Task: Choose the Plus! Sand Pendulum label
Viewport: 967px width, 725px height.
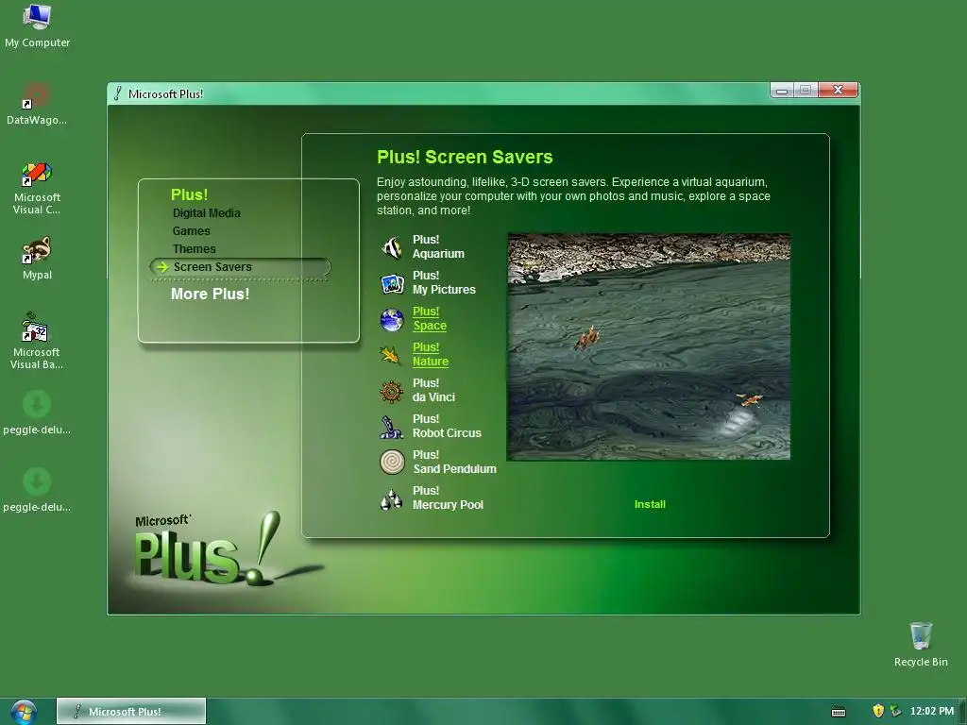Action: (454, 461)
